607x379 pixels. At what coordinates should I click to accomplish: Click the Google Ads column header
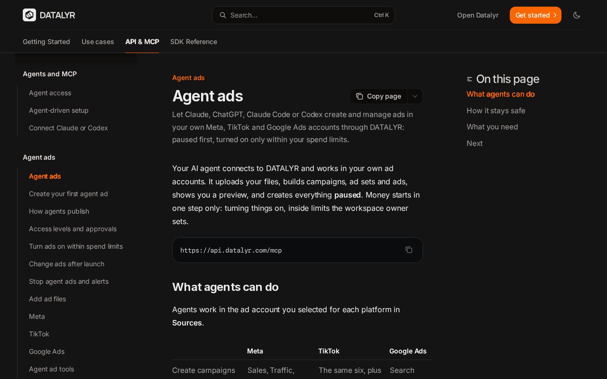pos(408,351)
